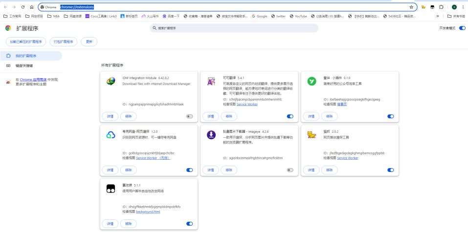Click the 夸克网盘 blue cloud icon
Screen dimensions: 468x232
(x=111, y=135)
